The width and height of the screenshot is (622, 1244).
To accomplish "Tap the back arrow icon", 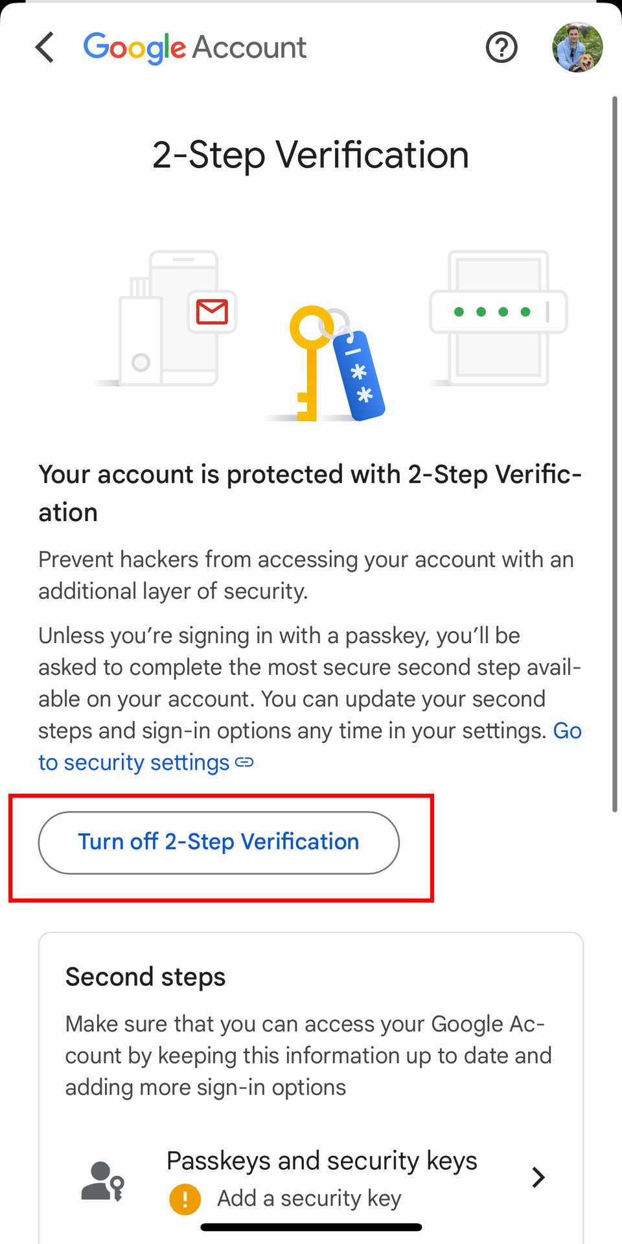I will (x=45, y=47).
